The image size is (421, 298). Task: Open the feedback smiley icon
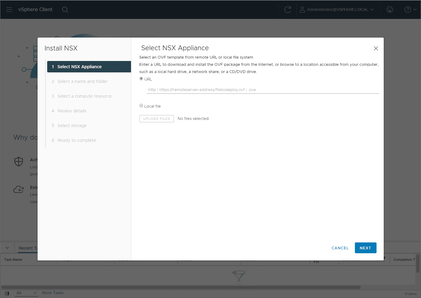click(389, 9)
